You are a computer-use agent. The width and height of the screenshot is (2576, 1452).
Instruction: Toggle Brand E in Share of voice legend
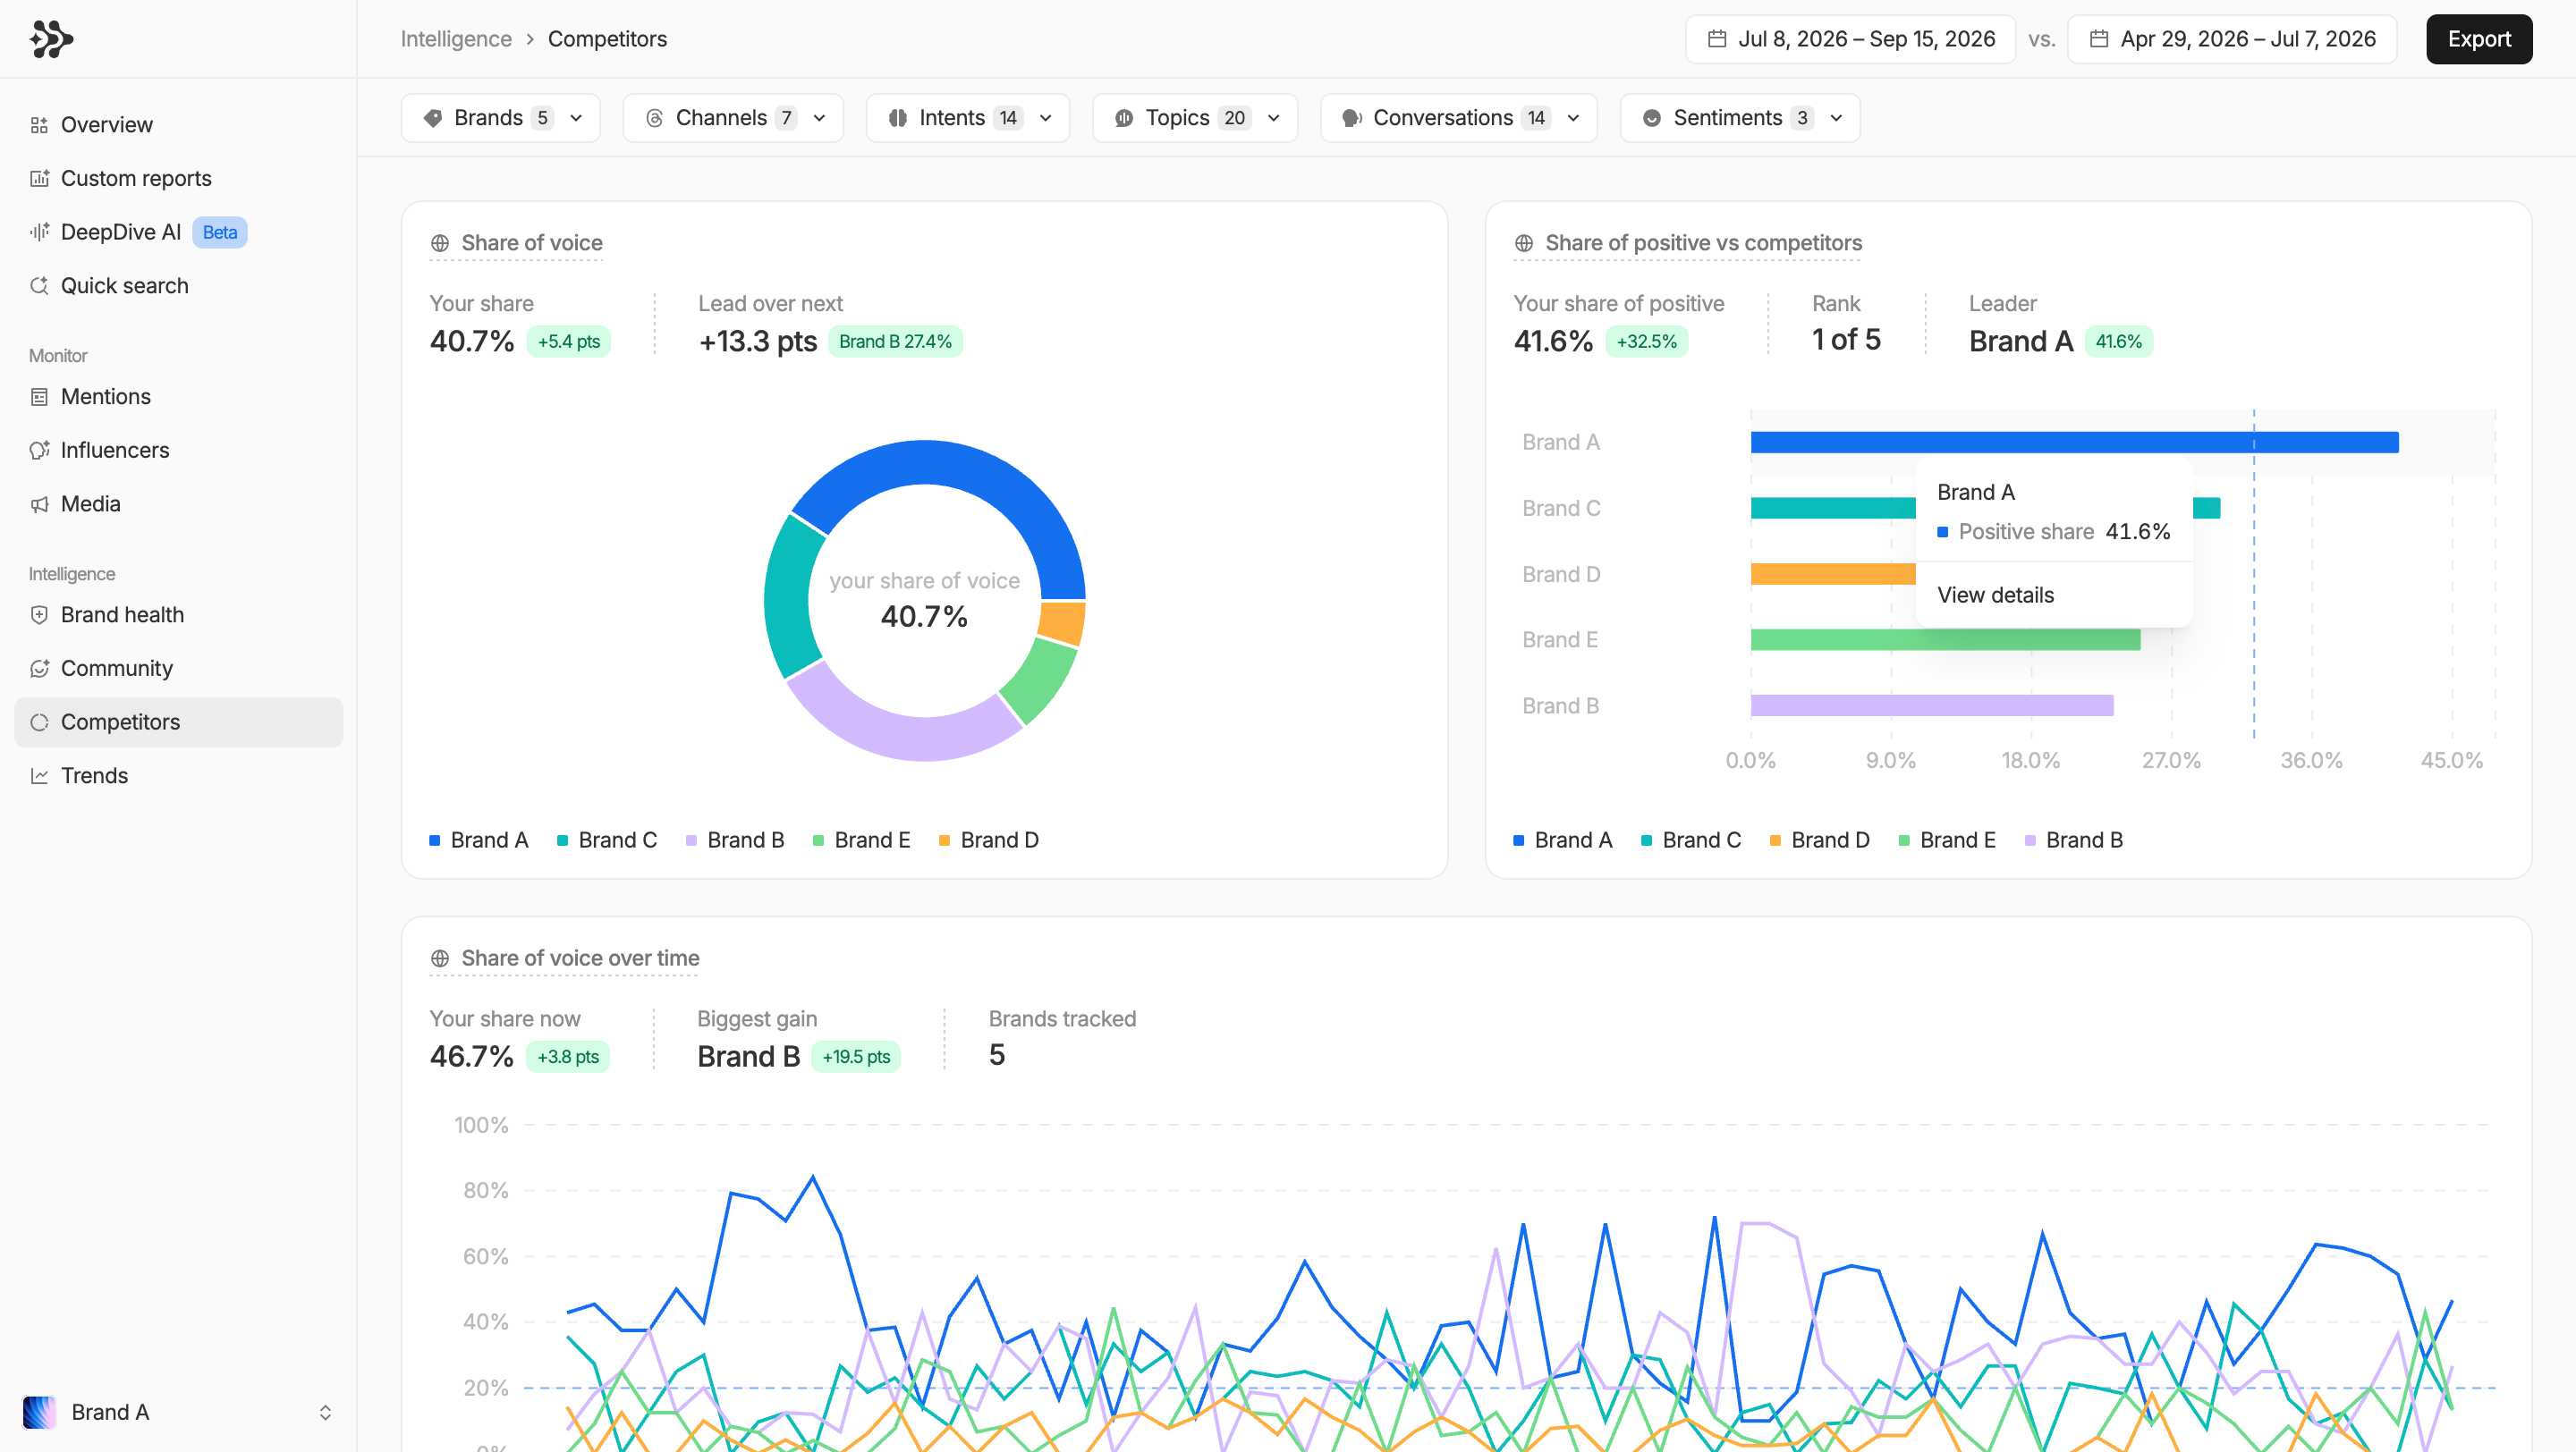[862, 840]
